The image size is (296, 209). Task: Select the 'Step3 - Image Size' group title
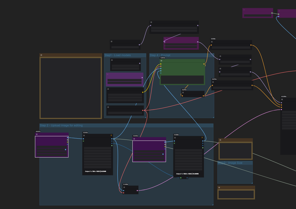coord(230,163)
